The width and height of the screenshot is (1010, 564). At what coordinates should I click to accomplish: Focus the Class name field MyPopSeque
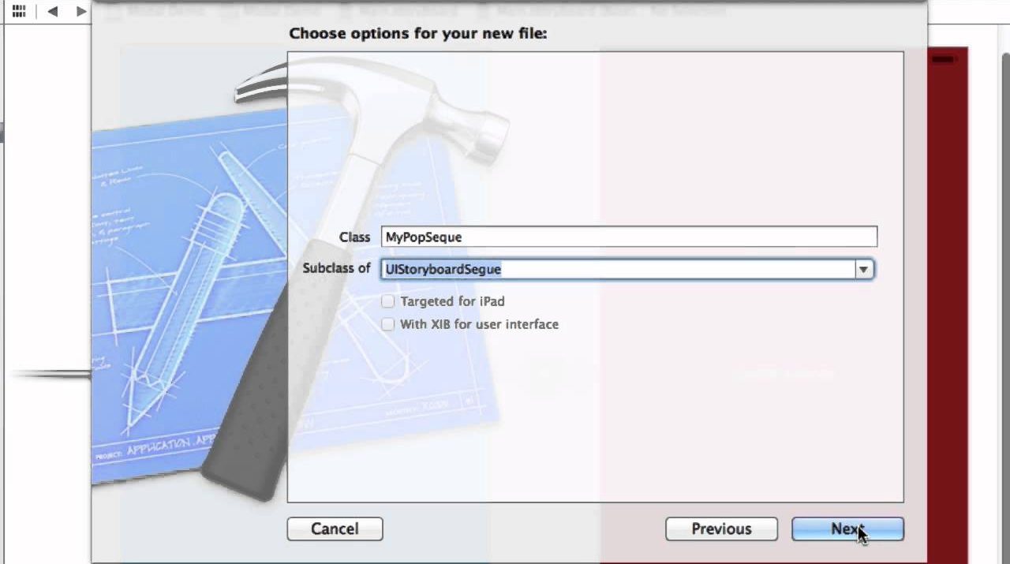click(628, 237)
